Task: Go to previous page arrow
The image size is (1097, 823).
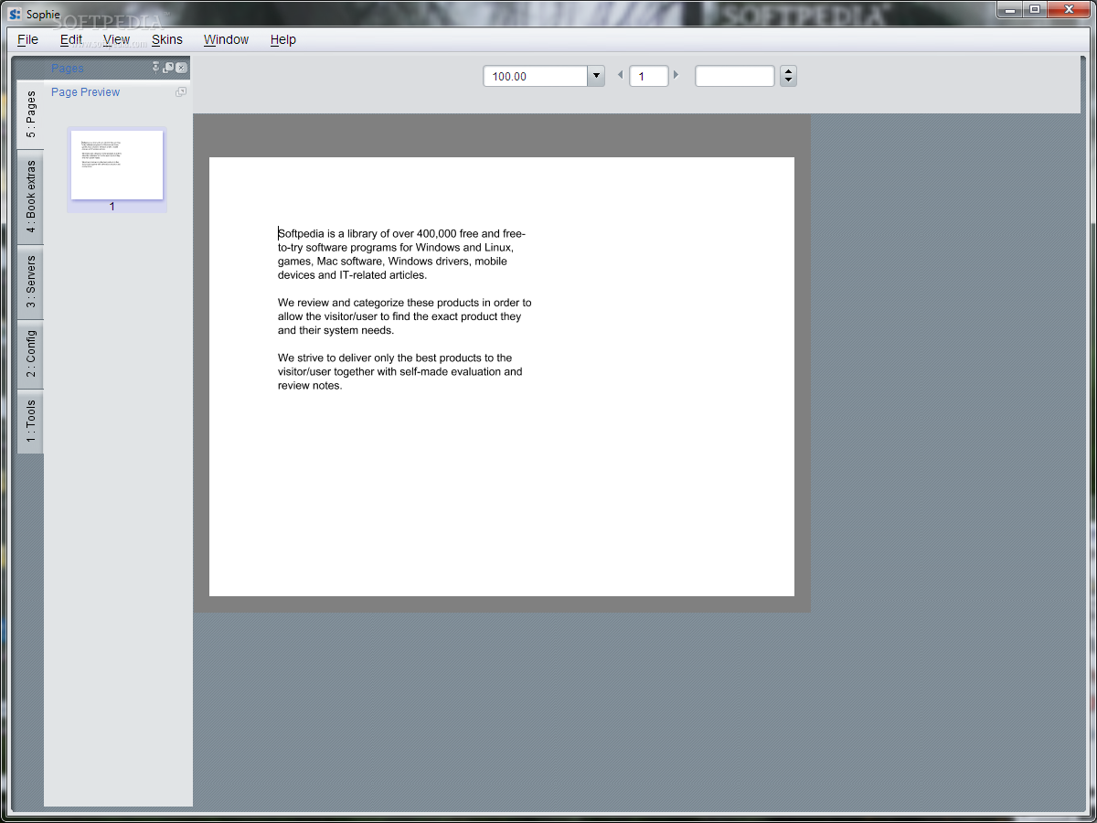Action: coord(620,76)
